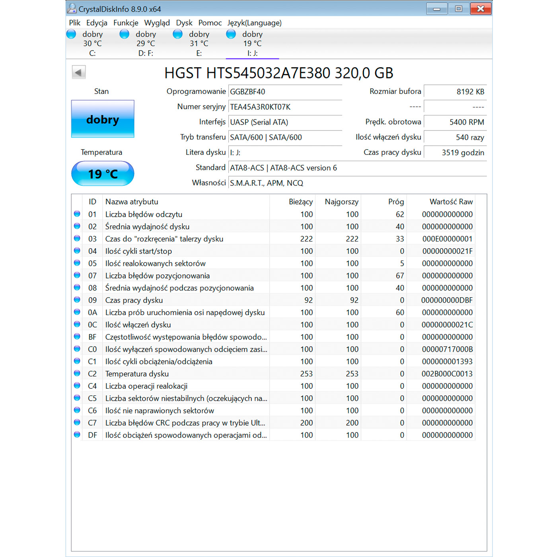
Task: Click the Własności field S.M.A.R.T., APM, NCQ
Action: [357, 183]
